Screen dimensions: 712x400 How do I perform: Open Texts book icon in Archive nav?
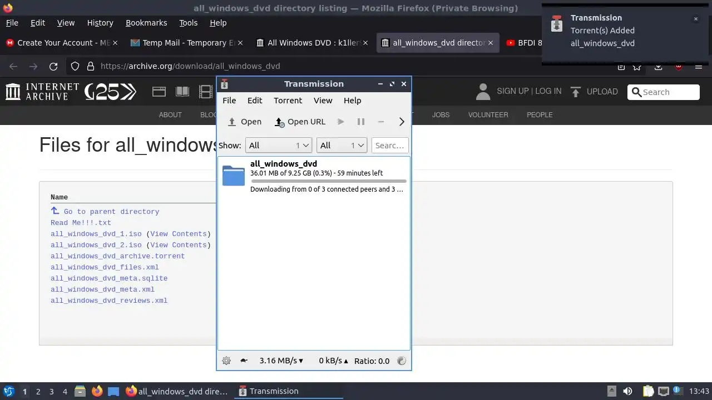tap(182, 92)
